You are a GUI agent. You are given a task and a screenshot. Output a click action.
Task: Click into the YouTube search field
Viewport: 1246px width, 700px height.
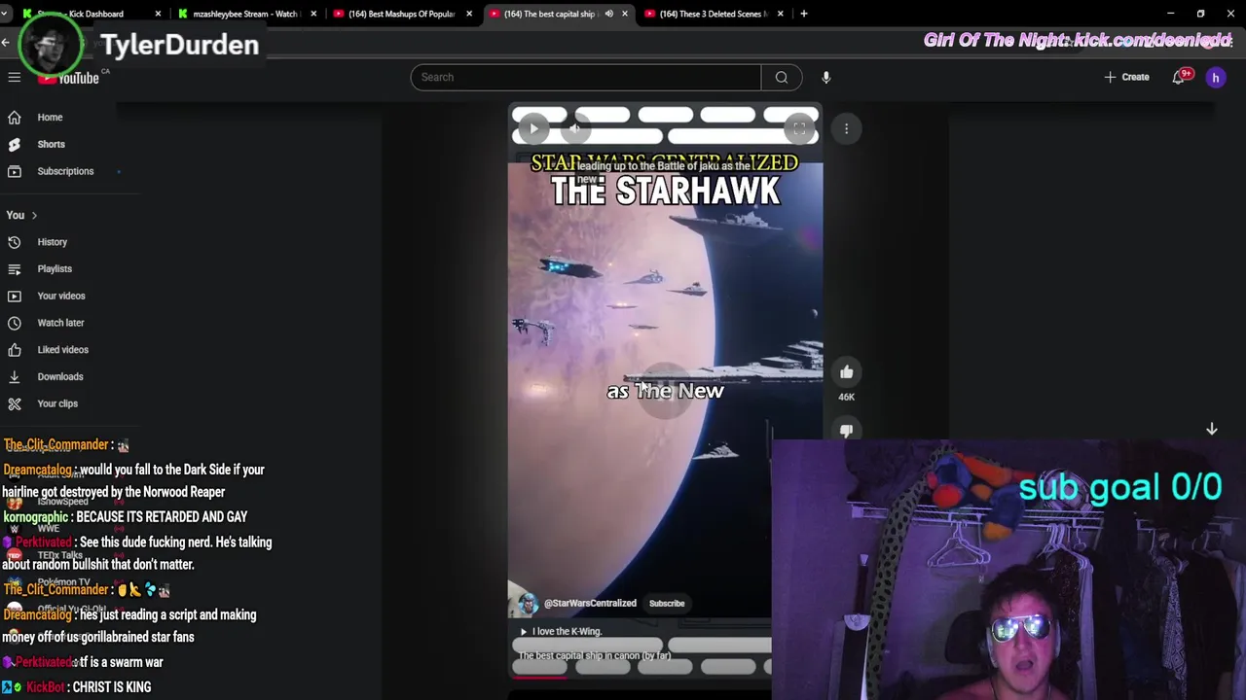(585, 77)
